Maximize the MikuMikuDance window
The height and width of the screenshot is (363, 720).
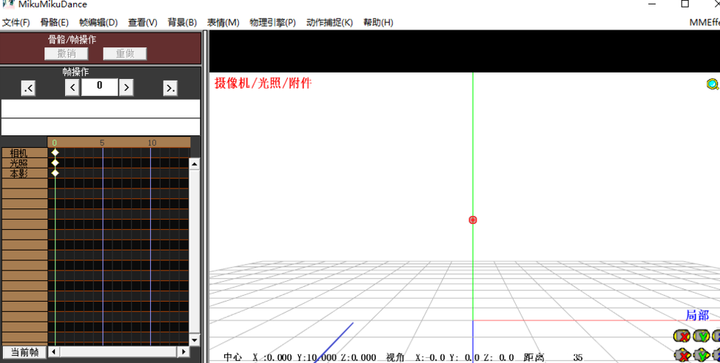(x=684, y=4)
